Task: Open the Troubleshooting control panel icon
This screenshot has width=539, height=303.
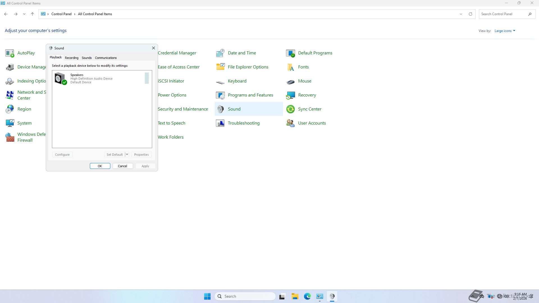Action: [x=220, y=123]
